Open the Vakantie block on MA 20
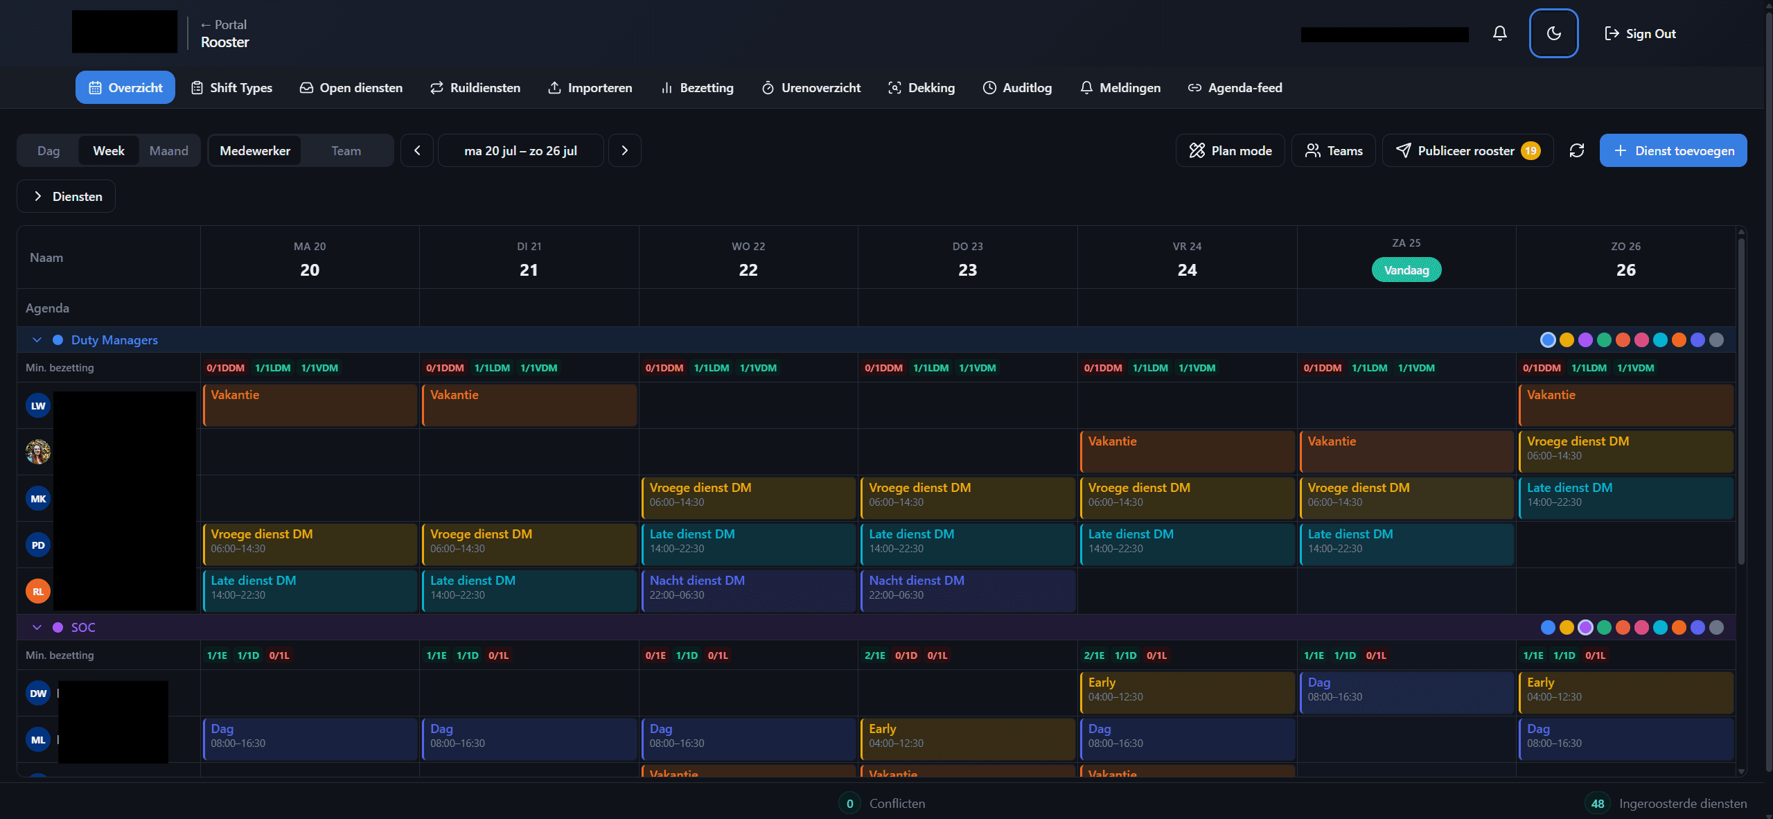Image resolution: width=1773 pixels, height=819 pixels. [x=310, y=405]
